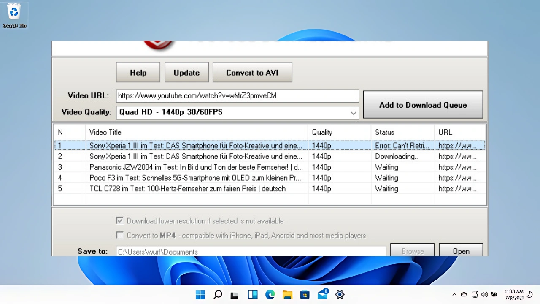Screen dimensions: 540x304
Task: Click the Error: Can't Retri... status cell
Action: click(402, 146)
